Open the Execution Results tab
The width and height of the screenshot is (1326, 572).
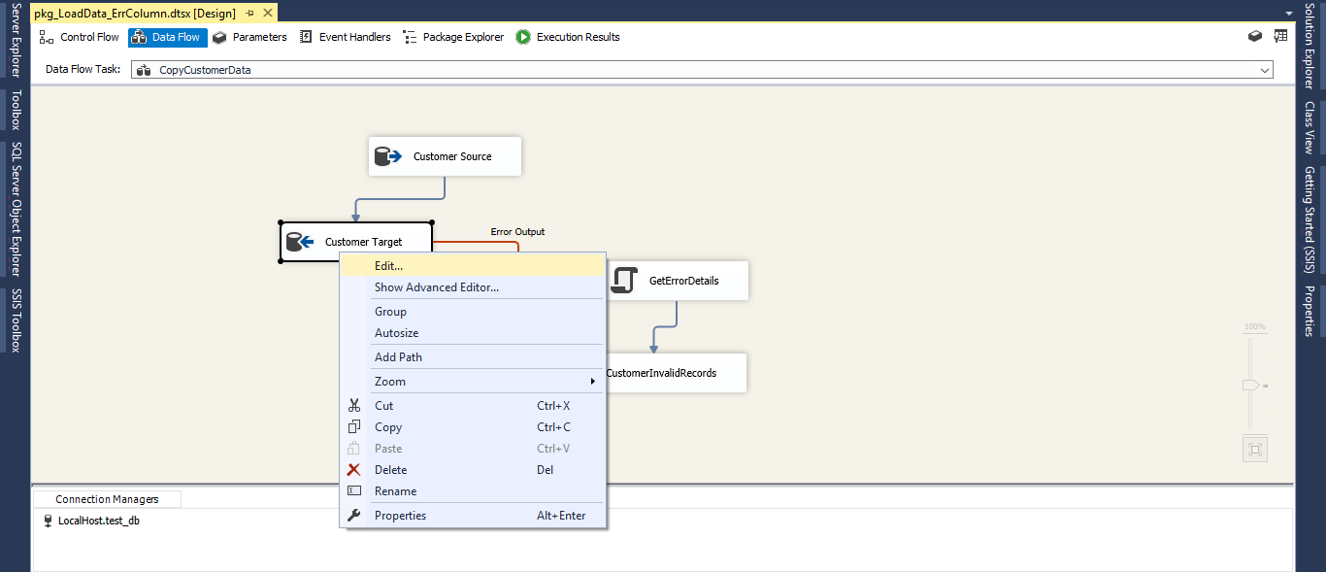(568, 37)
